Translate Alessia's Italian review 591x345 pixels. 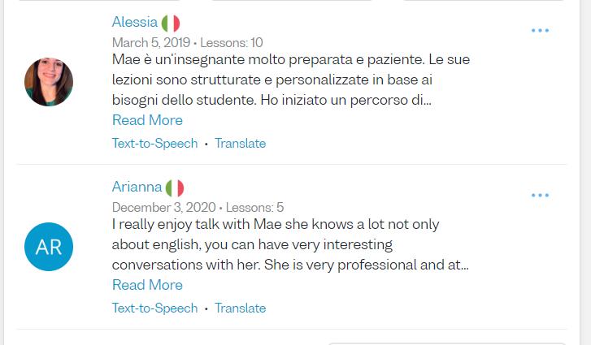[240, 144]
